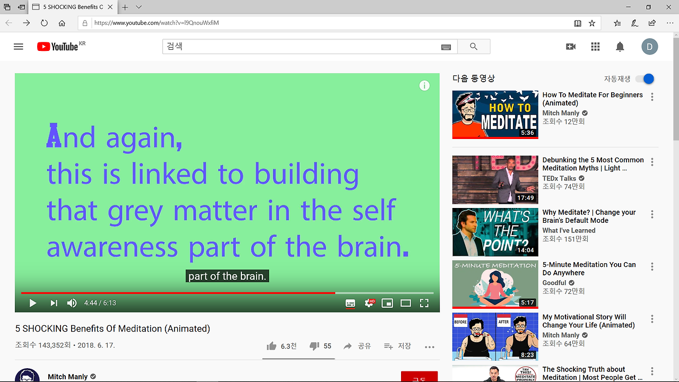Image resolution: width=679 pixels, height=382 pixels.
Task: Open the YouTube apps grid icon
Action: 595,46
